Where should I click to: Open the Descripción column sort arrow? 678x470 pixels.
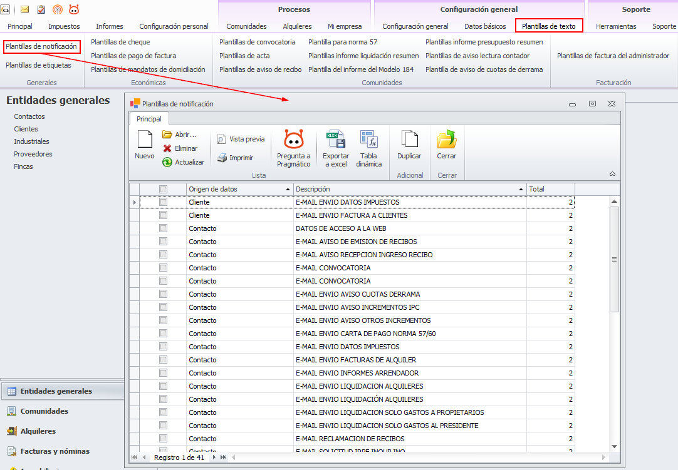521,189
